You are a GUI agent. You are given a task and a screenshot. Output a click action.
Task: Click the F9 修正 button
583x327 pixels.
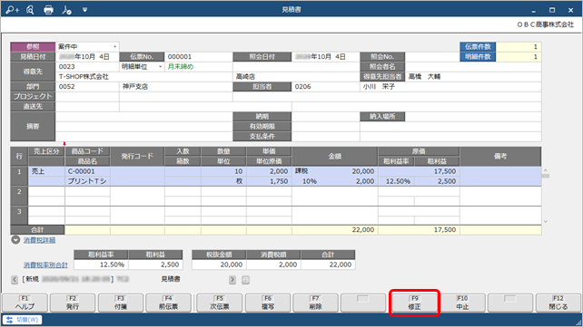pyautogui.click(x=415, y=303)
